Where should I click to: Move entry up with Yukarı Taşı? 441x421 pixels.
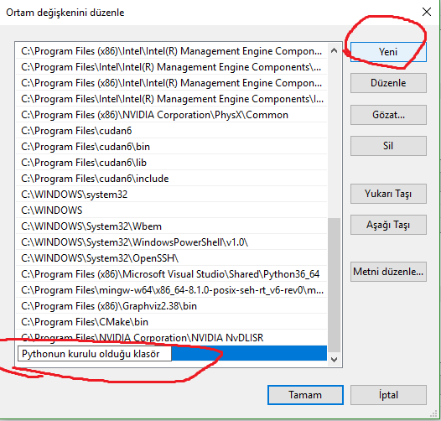tap(388, 194)
